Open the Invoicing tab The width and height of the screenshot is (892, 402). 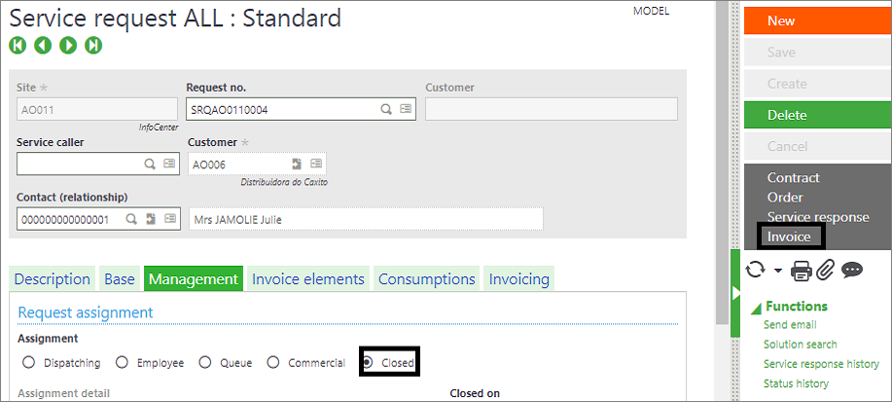coord(519,279)
